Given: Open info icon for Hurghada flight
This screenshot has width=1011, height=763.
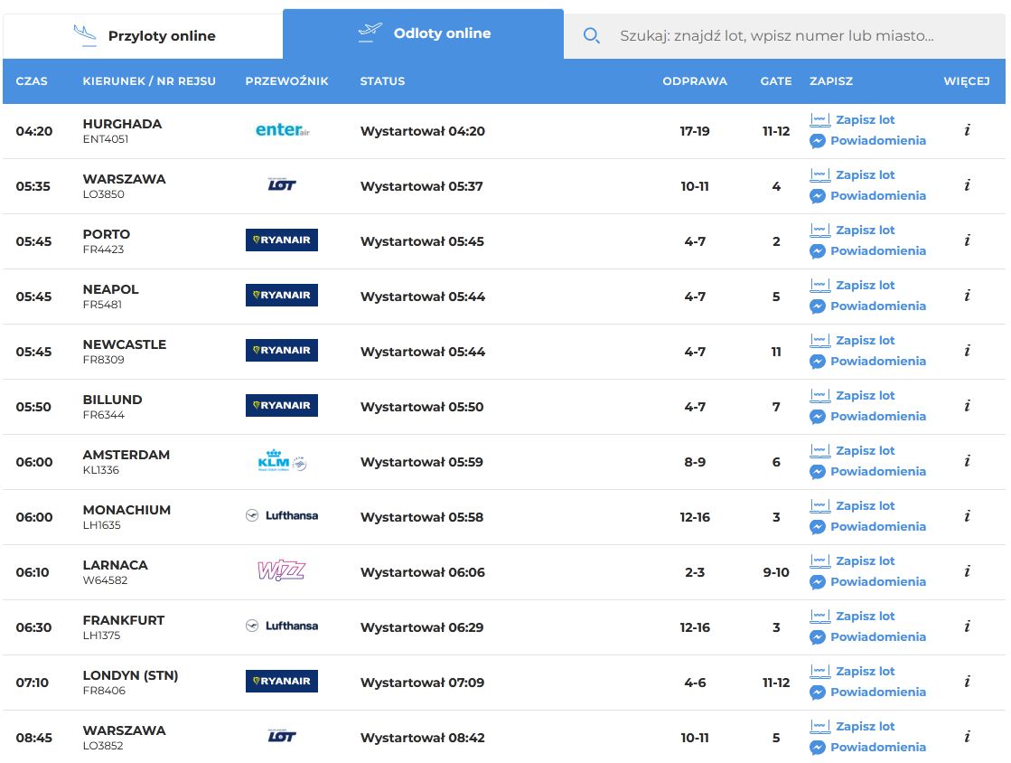Looking at the screenshot, I should point(967,130).
